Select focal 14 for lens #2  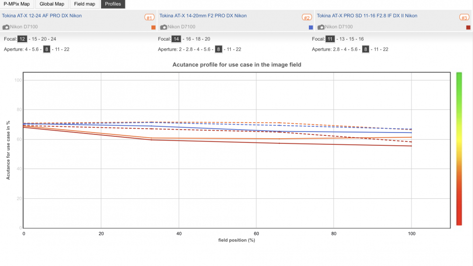[176, 39]
